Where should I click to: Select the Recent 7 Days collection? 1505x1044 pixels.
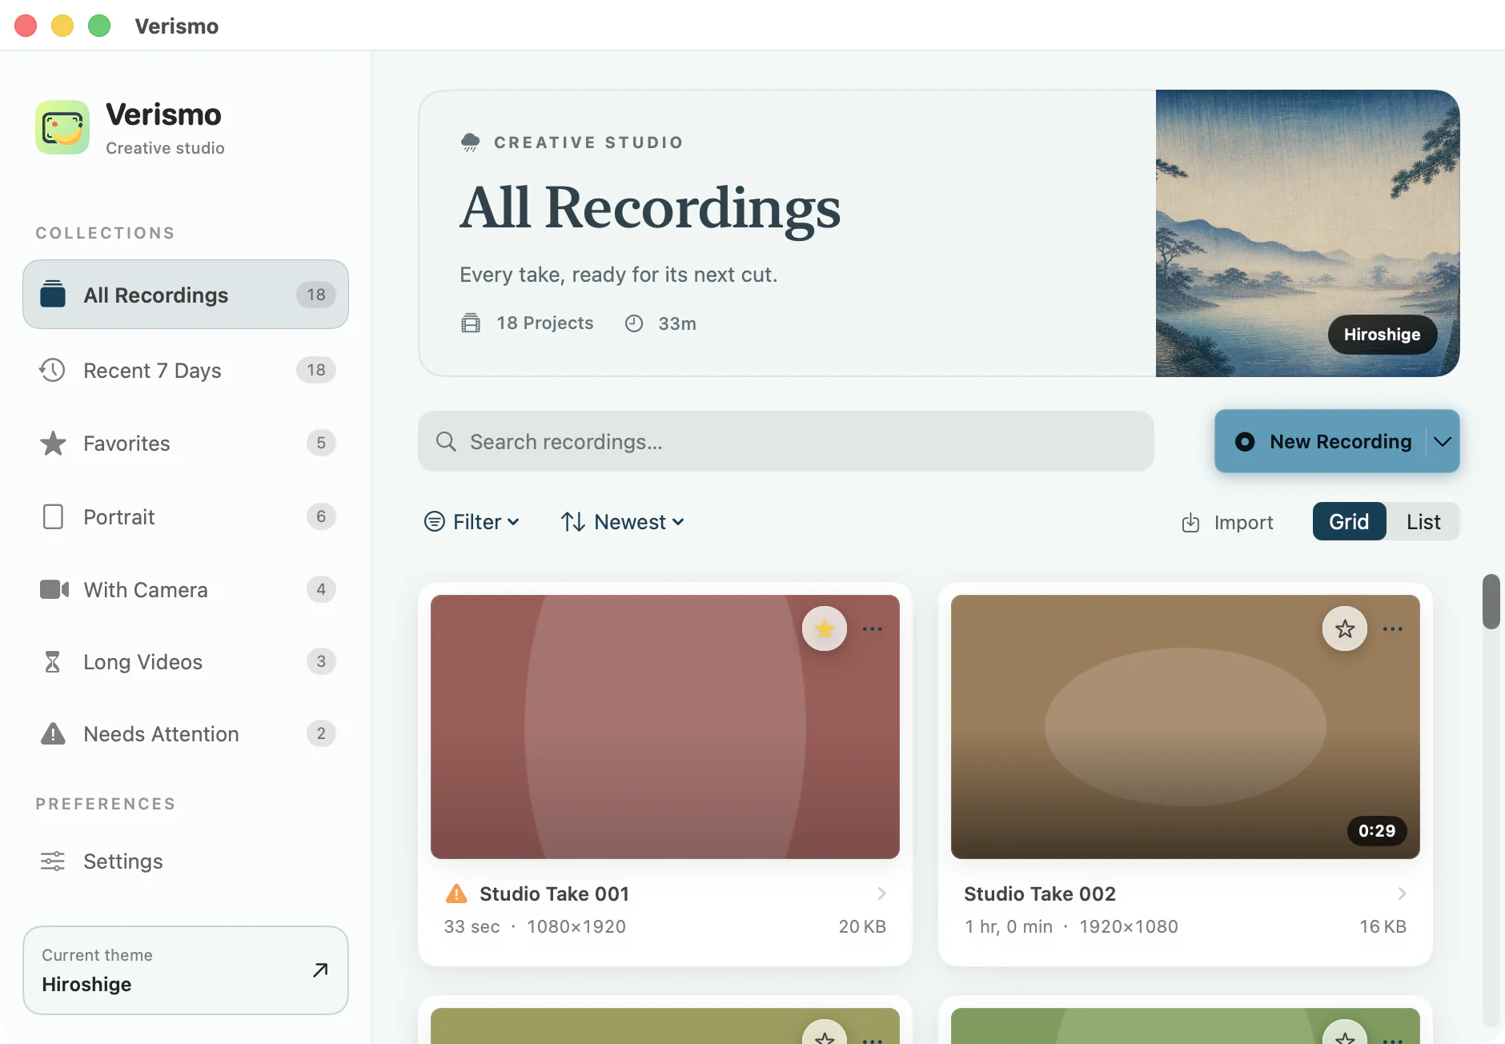click(186, 370)
